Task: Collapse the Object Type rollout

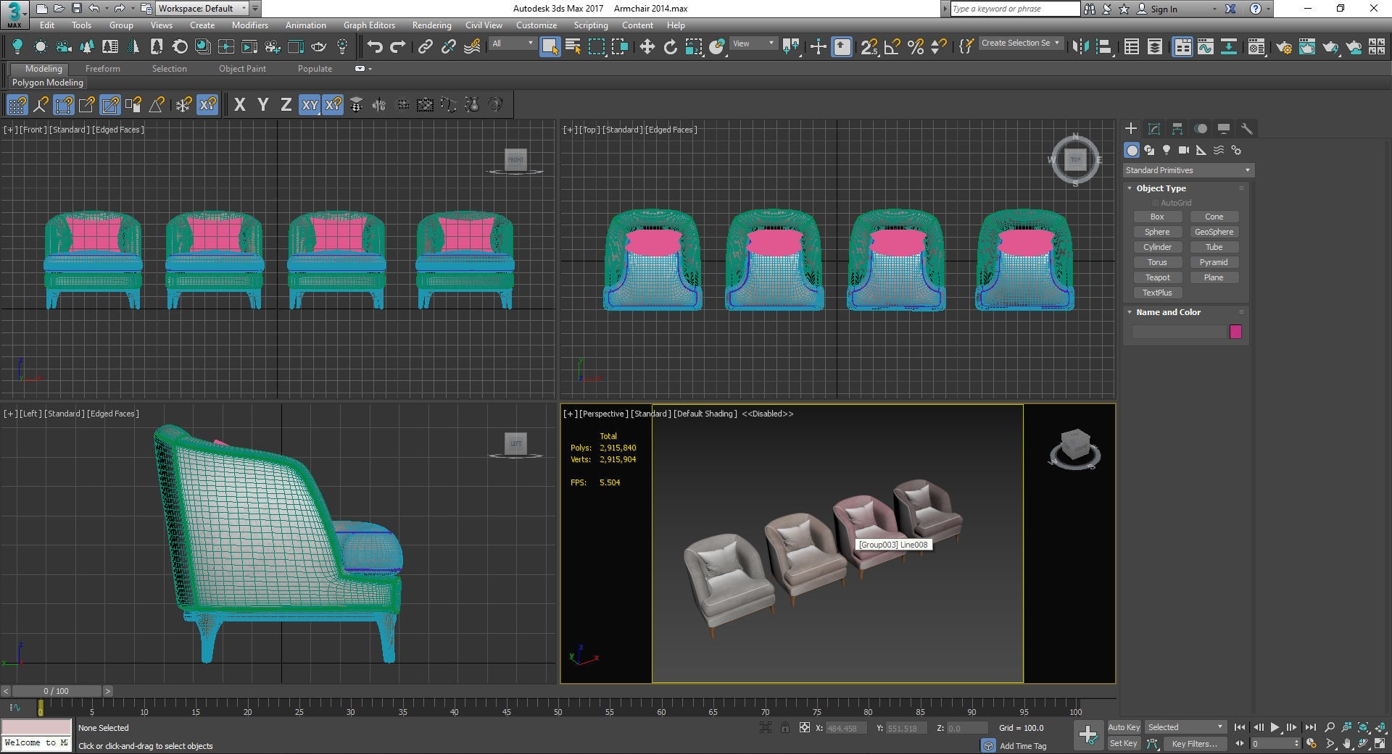Action: tap(1161, 188)
